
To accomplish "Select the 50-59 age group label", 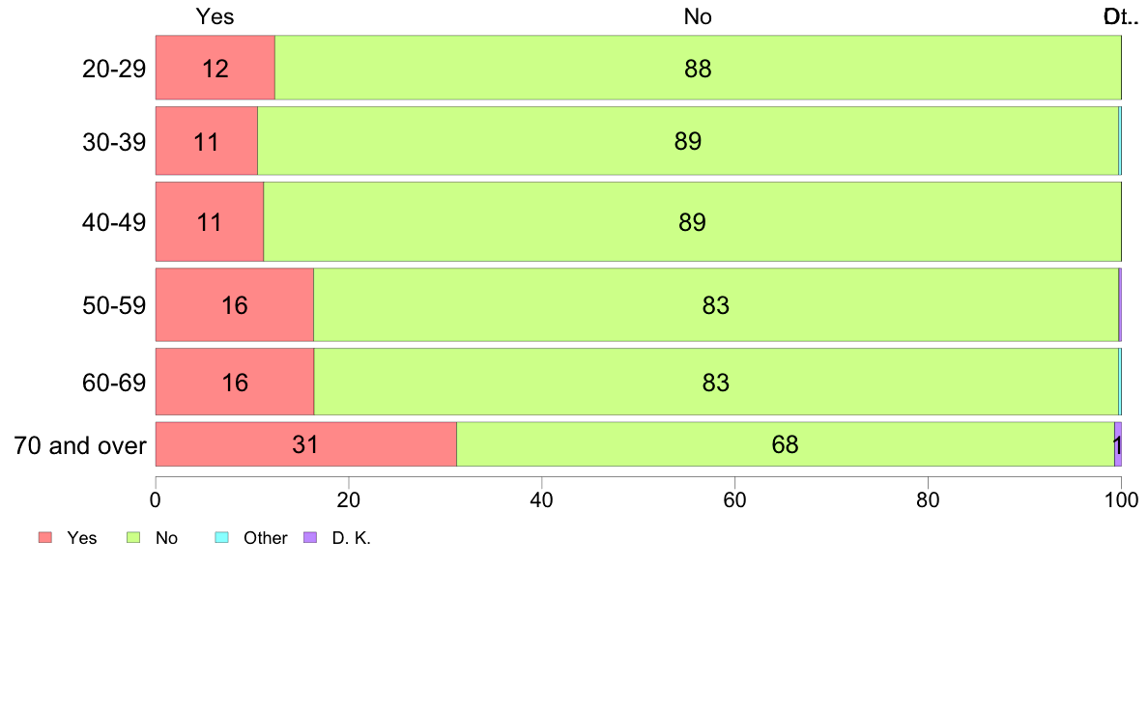I will tap(114, 305).
